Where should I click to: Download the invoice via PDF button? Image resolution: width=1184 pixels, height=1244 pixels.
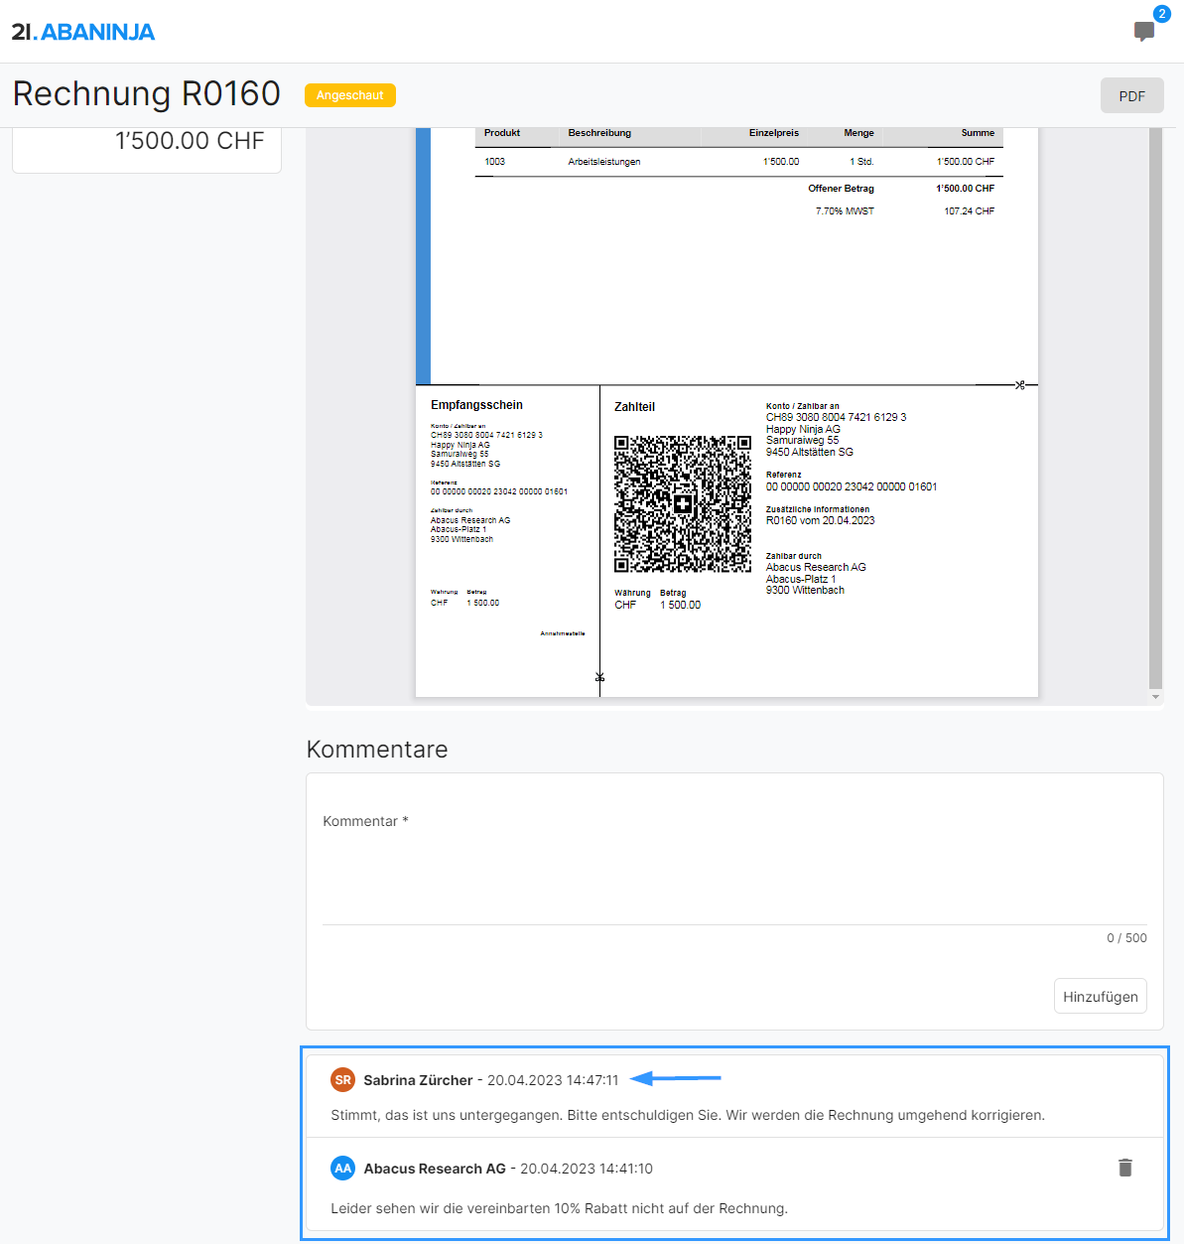coord(1131,95)
